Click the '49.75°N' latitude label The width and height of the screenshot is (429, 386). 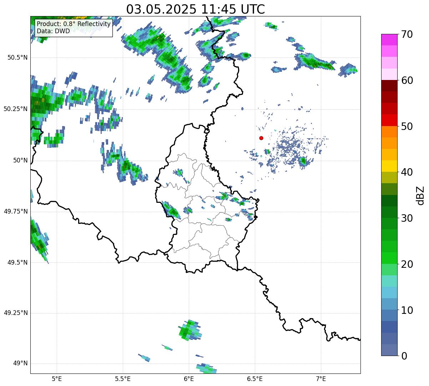coord(16,211)
